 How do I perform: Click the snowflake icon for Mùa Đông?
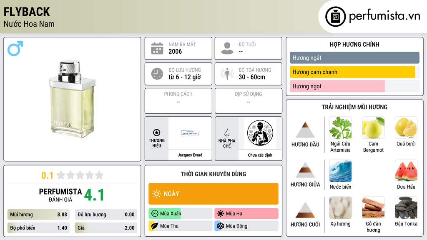pos(221,226)
